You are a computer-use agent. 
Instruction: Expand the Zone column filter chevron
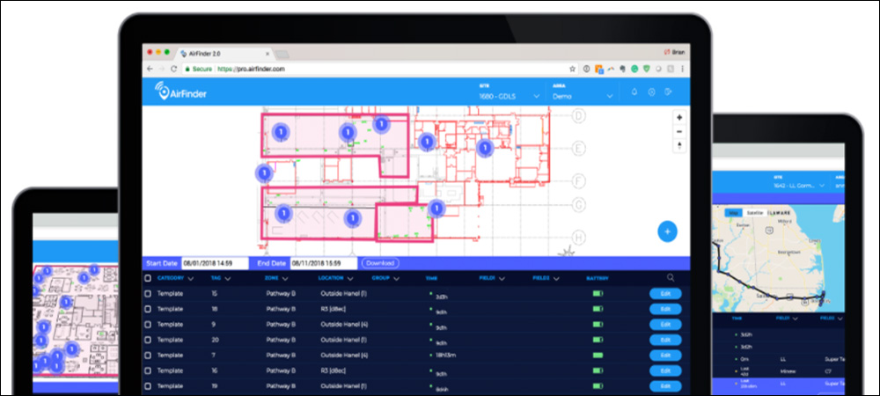click(x=284, y=278)
